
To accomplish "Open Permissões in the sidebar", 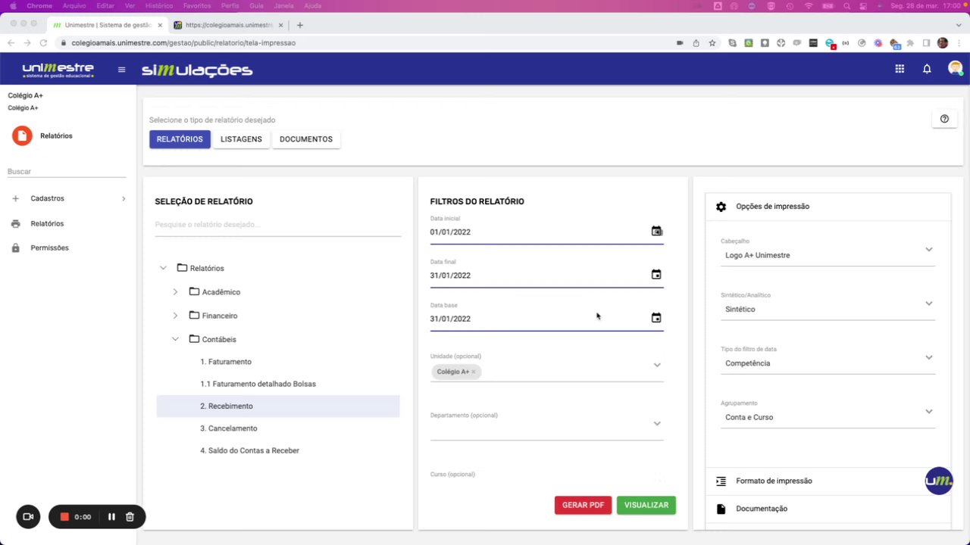I will pyautogui.click(x=49, y=248).
